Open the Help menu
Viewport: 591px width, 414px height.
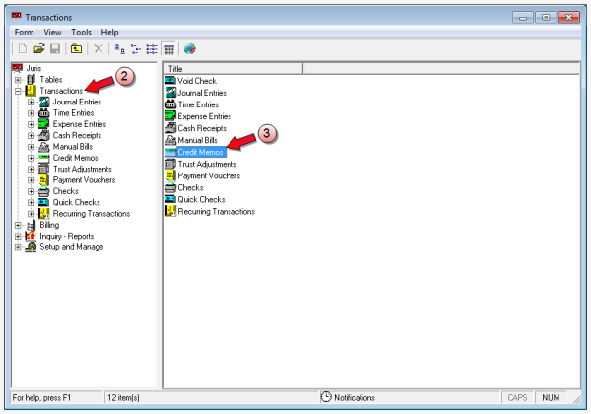coord(109,32)
